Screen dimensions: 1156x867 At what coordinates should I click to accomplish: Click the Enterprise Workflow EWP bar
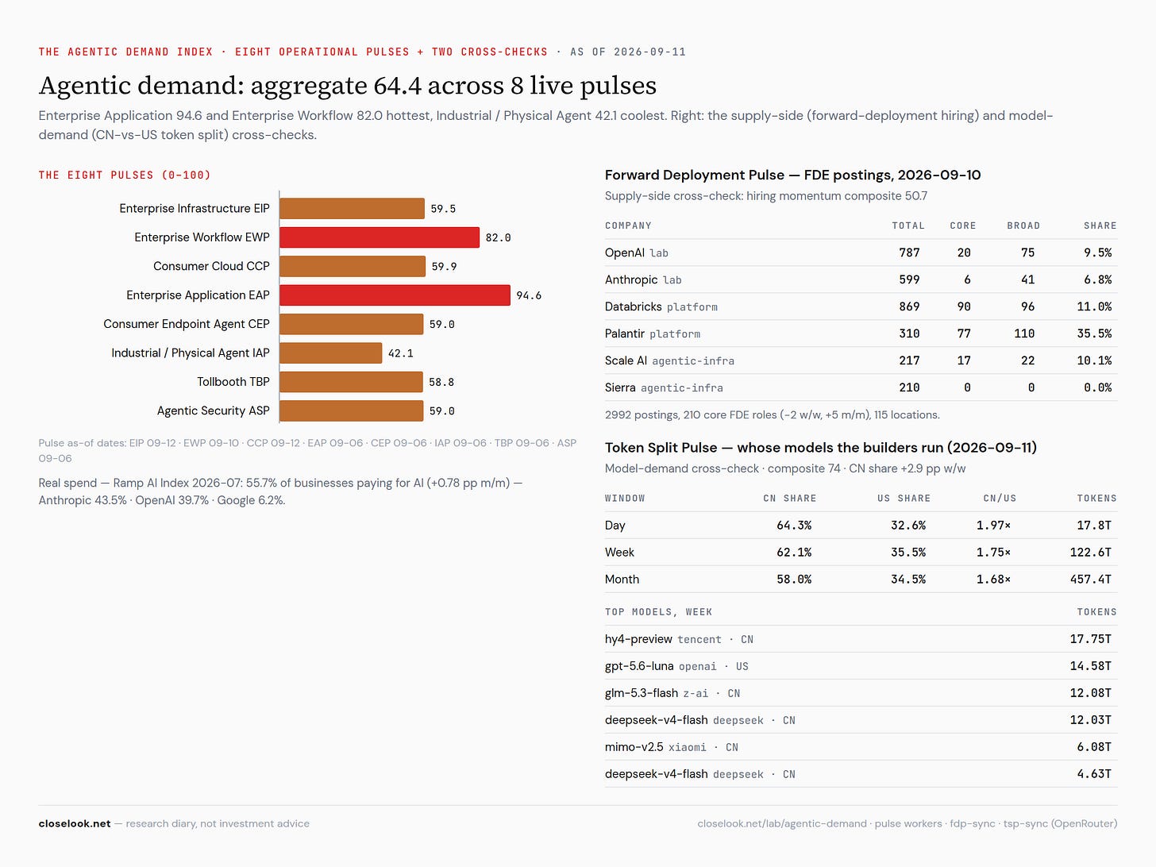(x=380, y=237)
